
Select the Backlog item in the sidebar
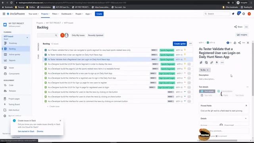[x=16, y=49]
